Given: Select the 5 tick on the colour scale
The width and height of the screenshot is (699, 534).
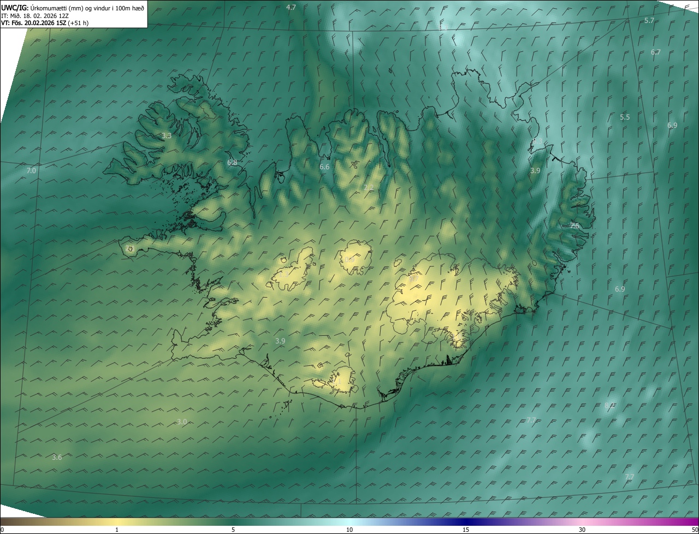Looking at the screenshot, I should [233, 530].
